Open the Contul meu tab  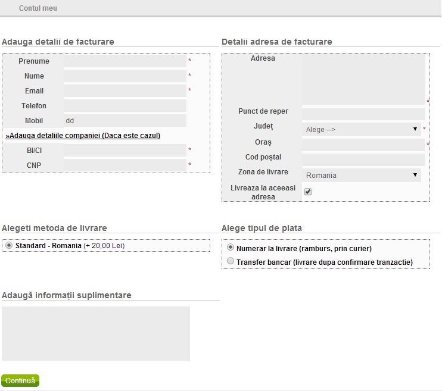click(x=38, y=8)
